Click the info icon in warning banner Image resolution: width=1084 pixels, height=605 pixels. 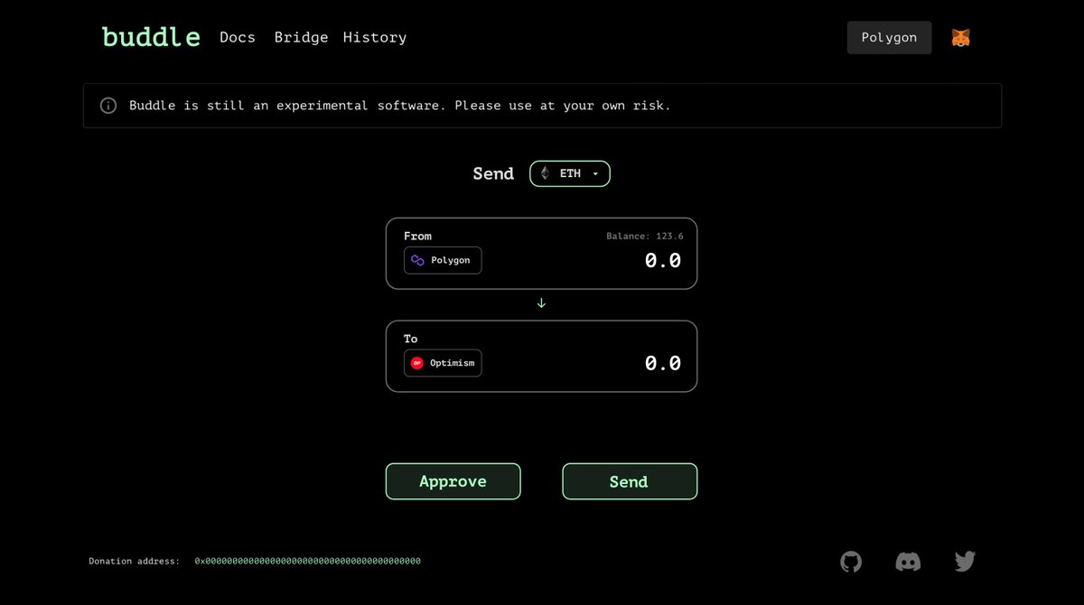pyautogui.click(x=108, y=106)
